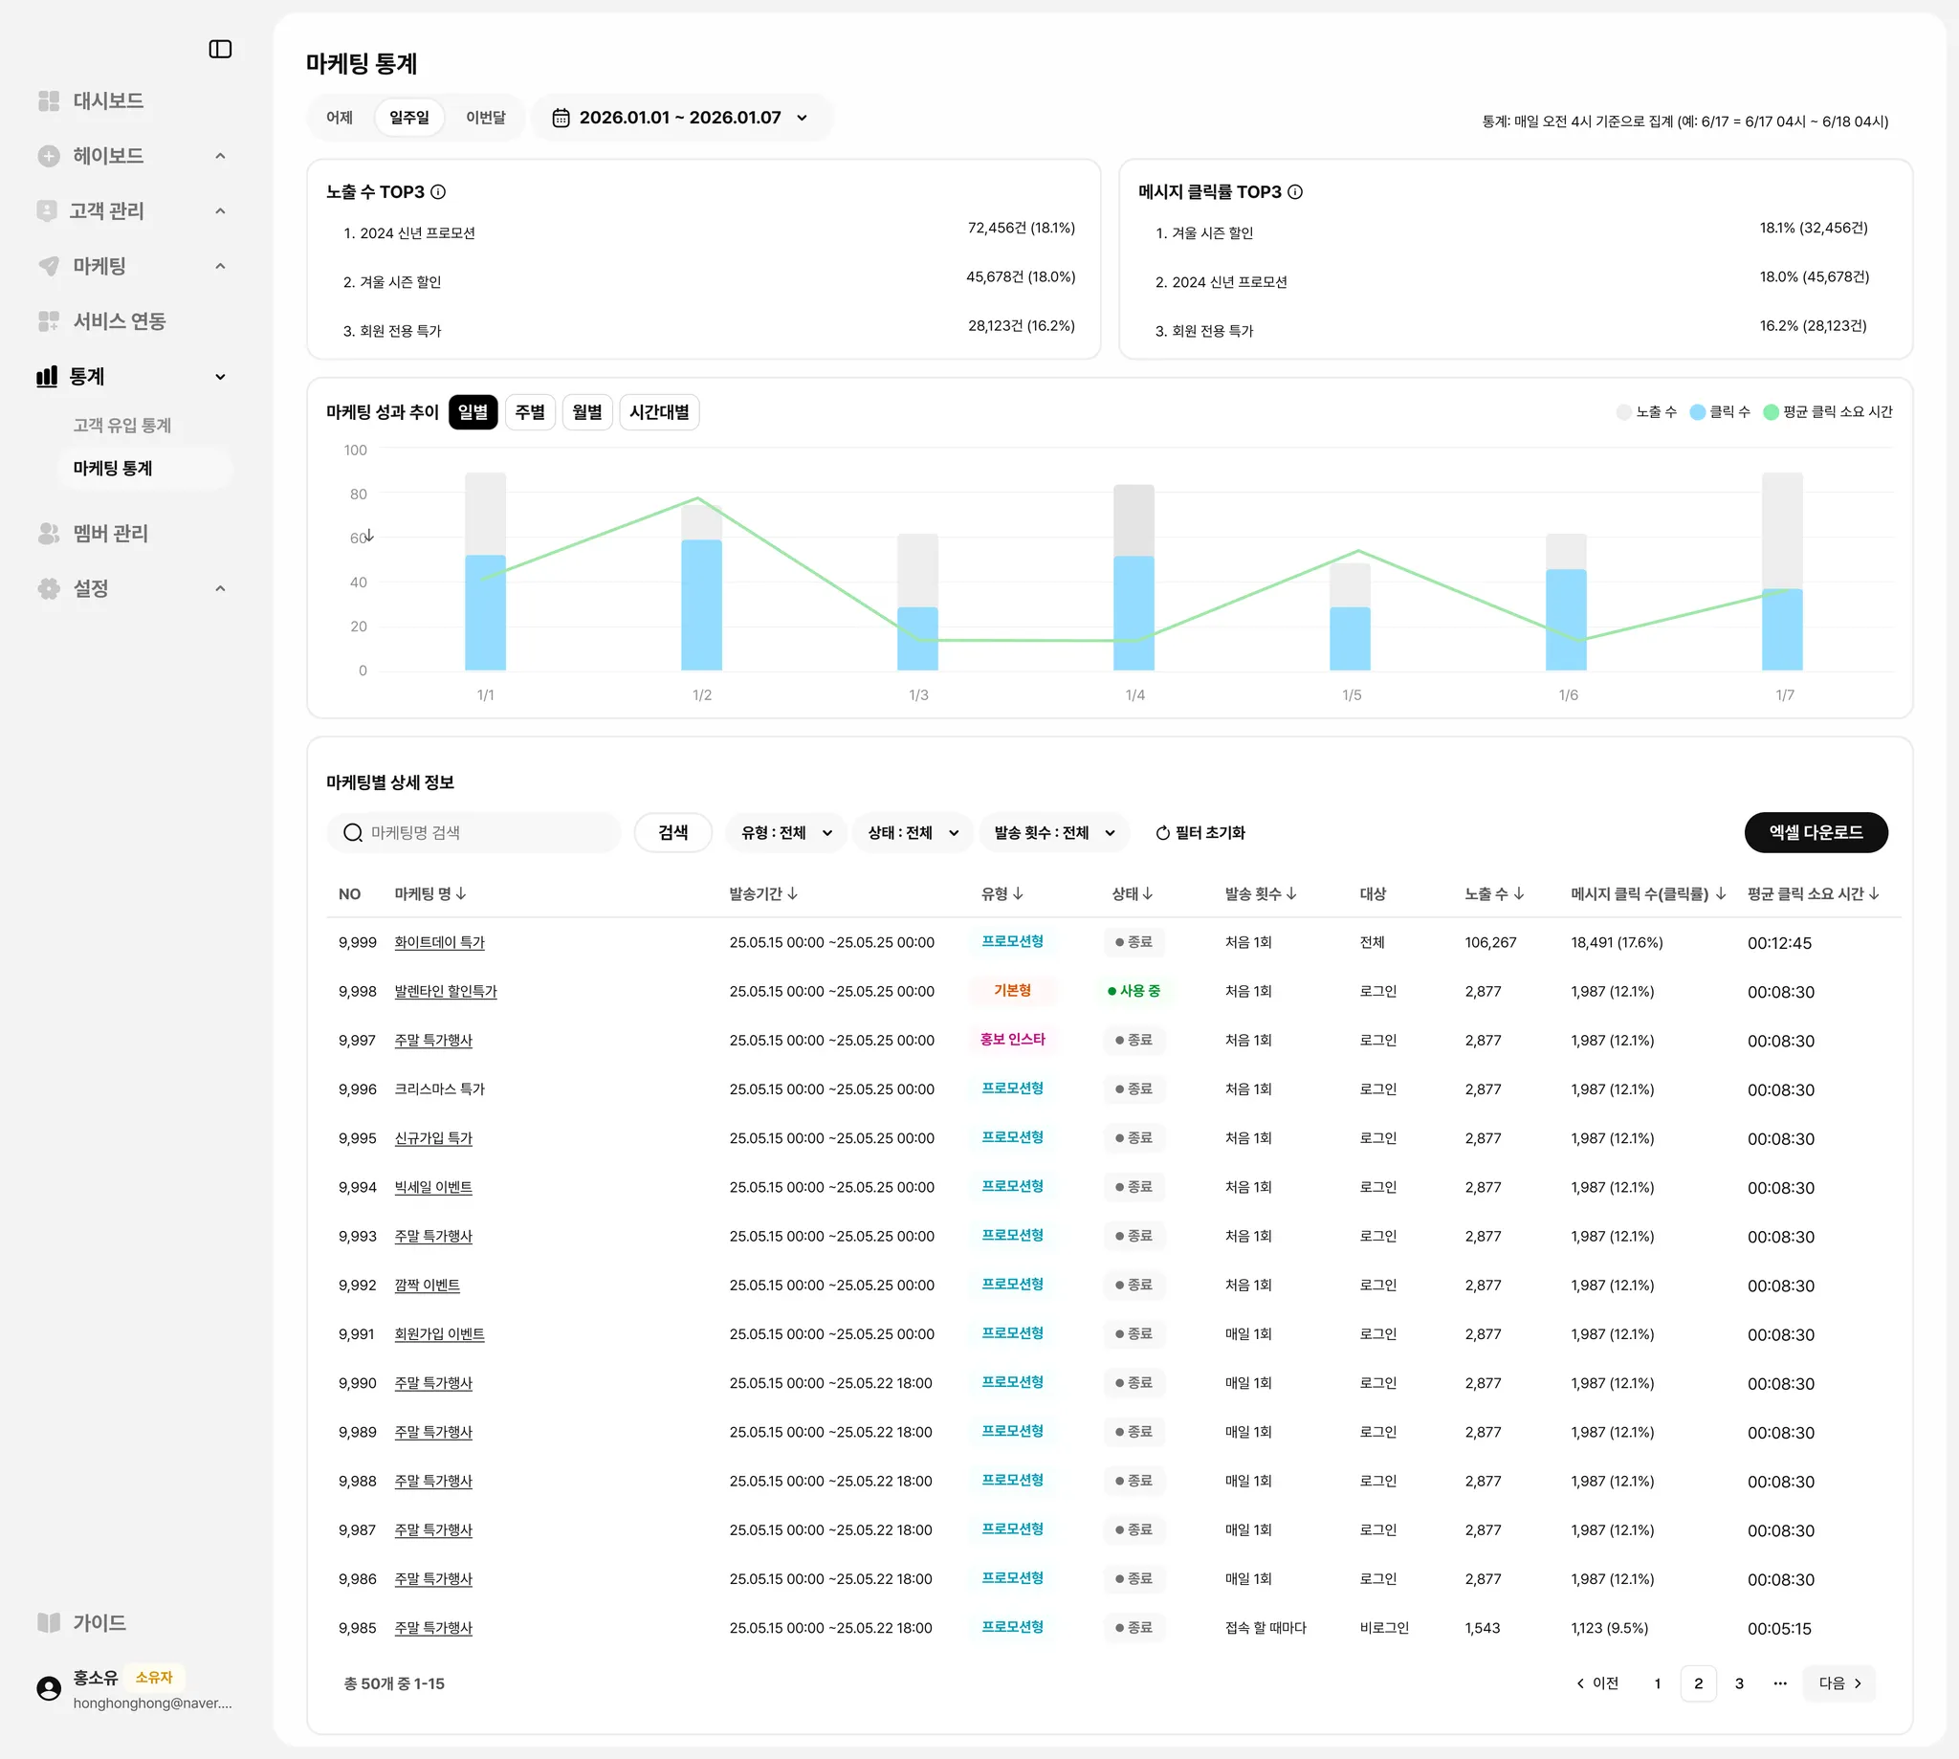Select the 어제 date range option
1959x1759 pixels.
tap(340, 118)
